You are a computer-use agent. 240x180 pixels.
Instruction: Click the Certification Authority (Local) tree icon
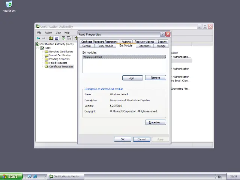pos(37,44)
